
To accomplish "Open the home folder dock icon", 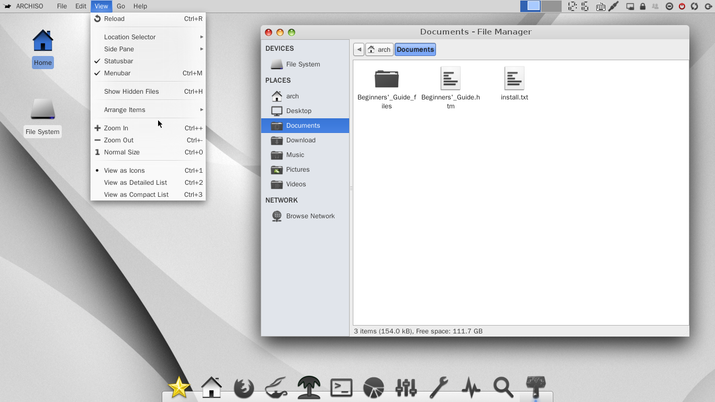I will 211,388.
